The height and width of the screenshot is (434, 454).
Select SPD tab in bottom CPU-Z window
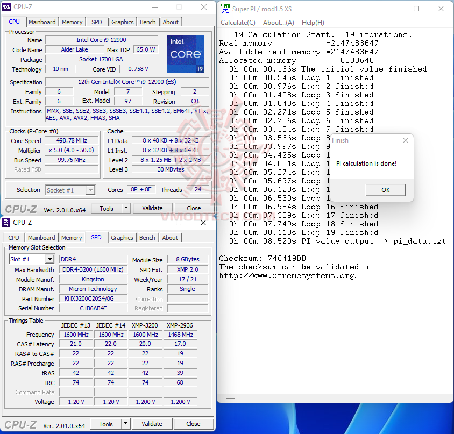pyautogui.click(x=96, y=237)
